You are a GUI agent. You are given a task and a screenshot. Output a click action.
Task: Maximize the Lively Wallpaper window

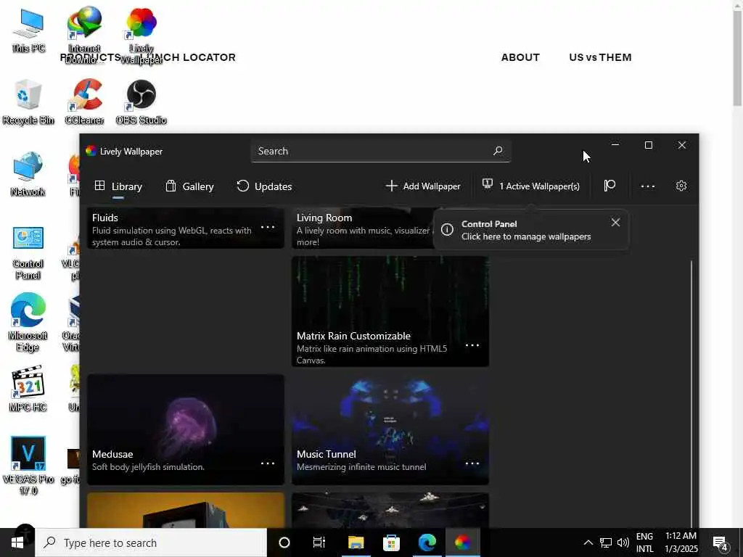point(648,145)
